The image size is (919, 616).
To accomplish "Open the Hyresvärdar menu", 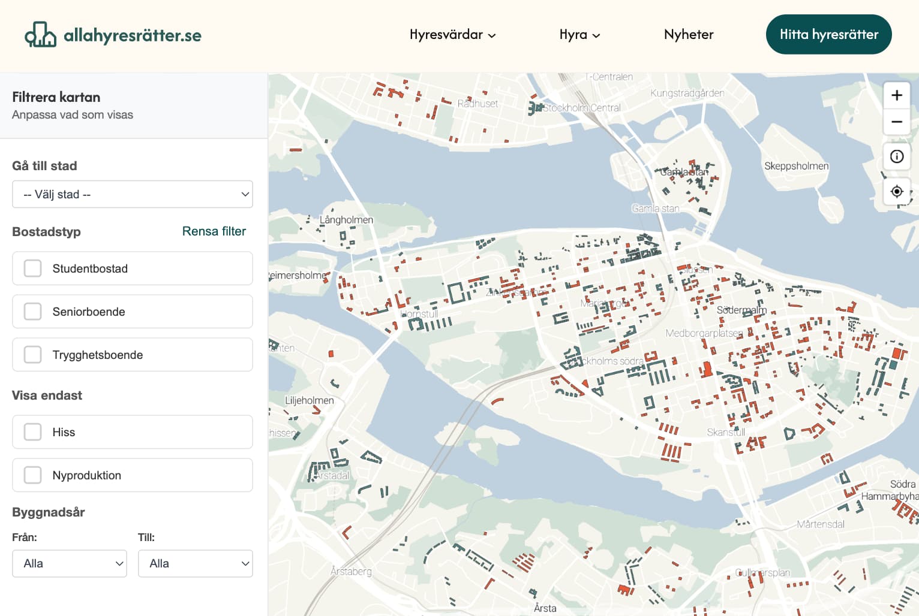I will click(446, 35).
